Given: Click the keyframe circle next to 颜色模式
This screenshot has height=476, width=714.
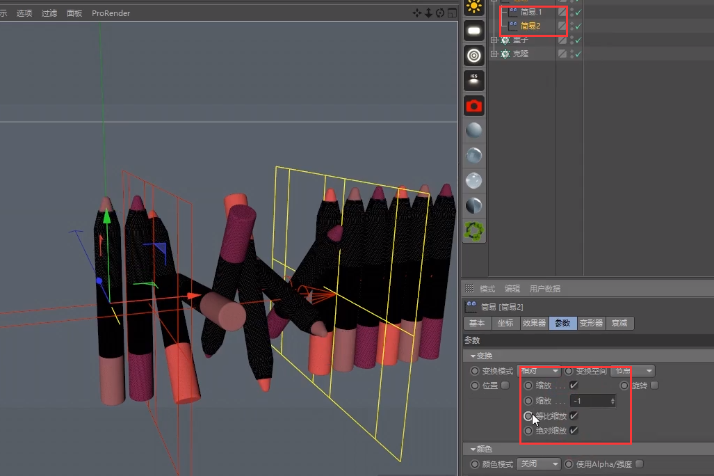Looking at the screenshot, I should pos(475,463).
